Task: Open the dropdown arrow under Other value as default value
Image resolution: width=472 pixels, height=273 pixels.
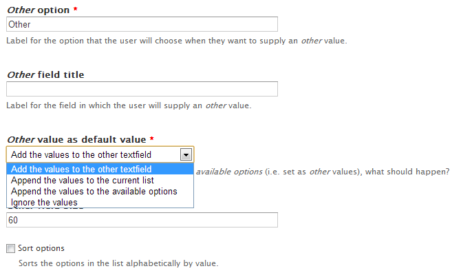Action: (186, 154)
